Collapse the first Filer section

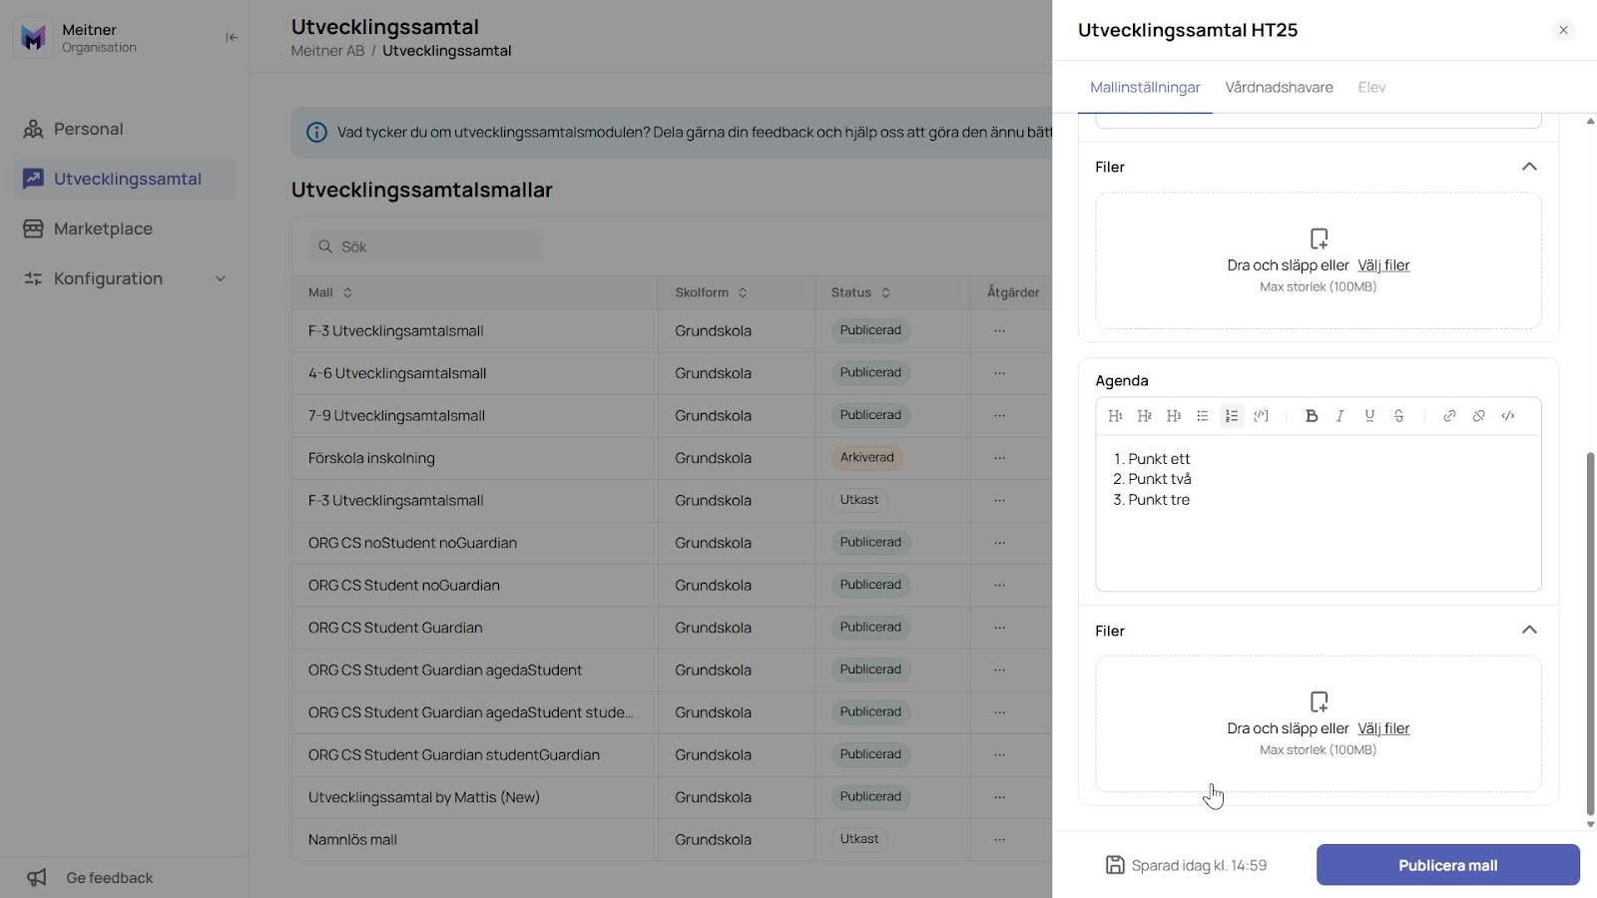1529,167
